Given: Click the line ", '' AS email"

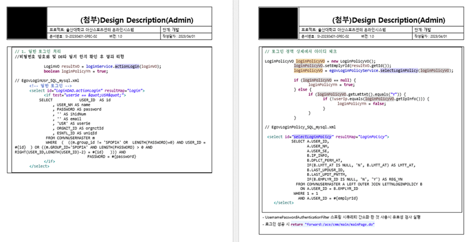Looking at the screenshot, I should pyautogui.click(x=67, y=119).
